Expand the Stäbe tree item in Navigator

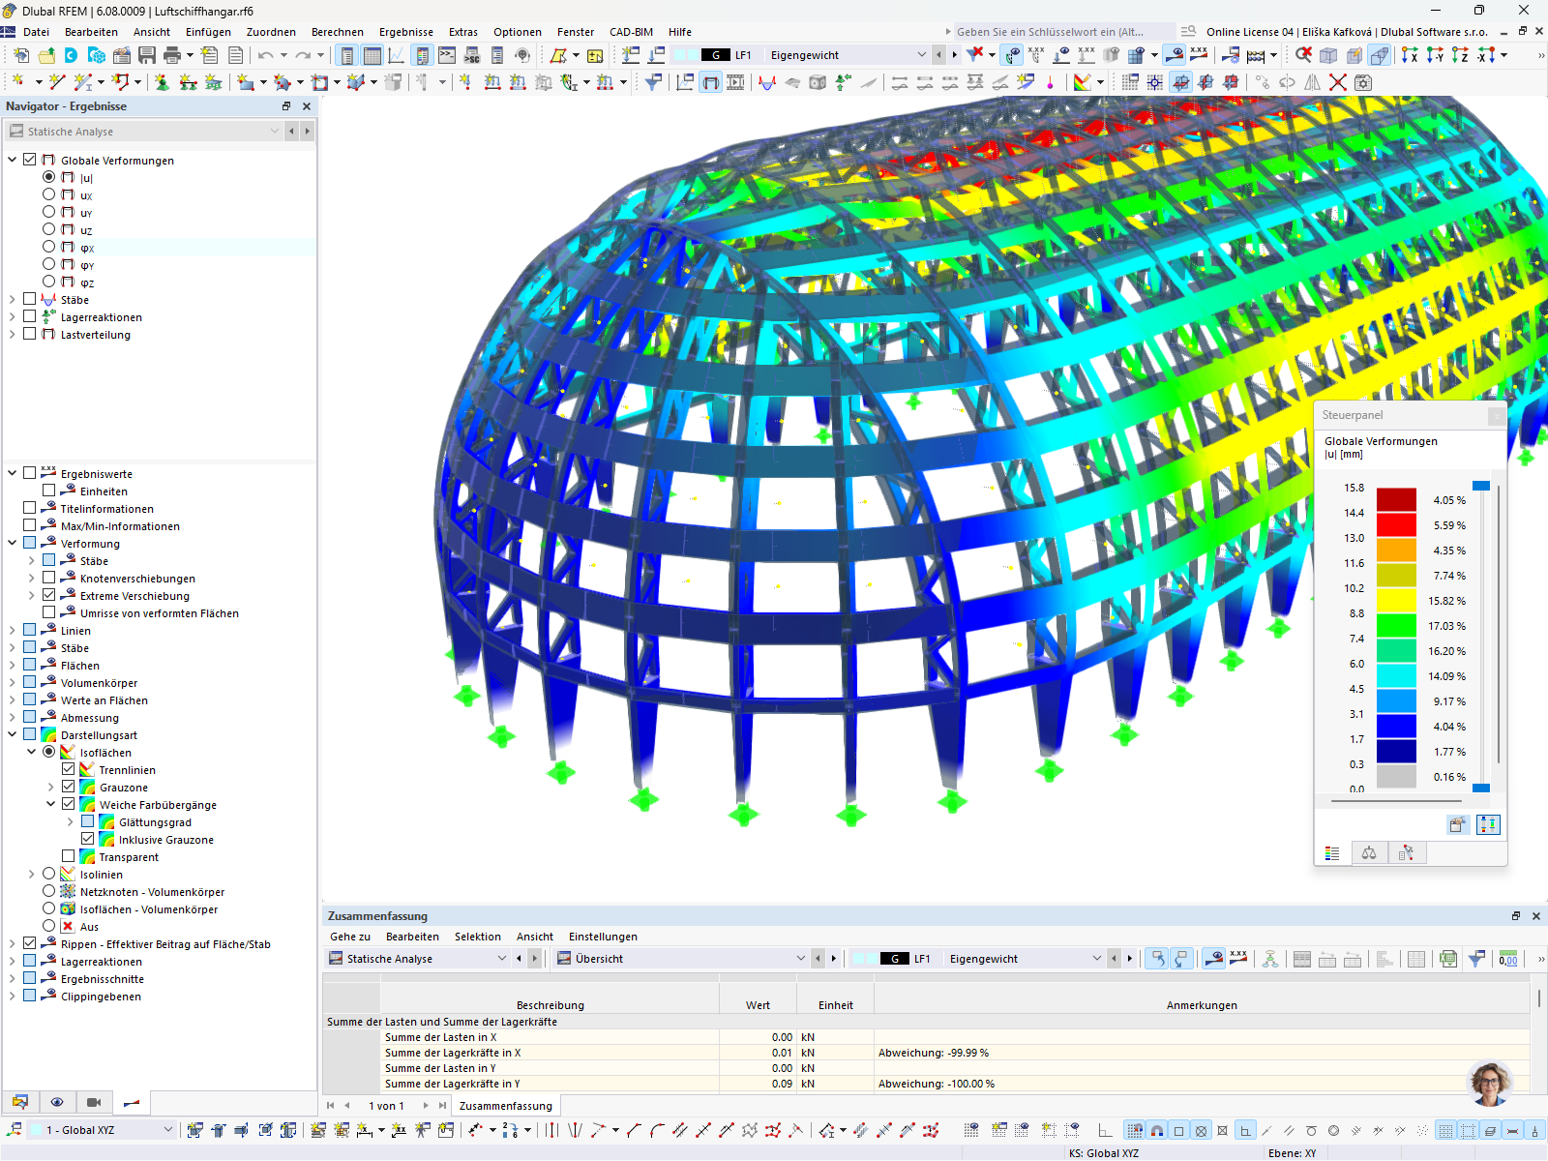click(11, 299)
